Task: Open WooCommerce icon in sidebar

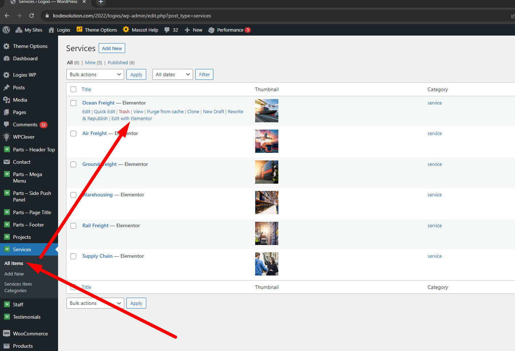Action: click(7, 333)
